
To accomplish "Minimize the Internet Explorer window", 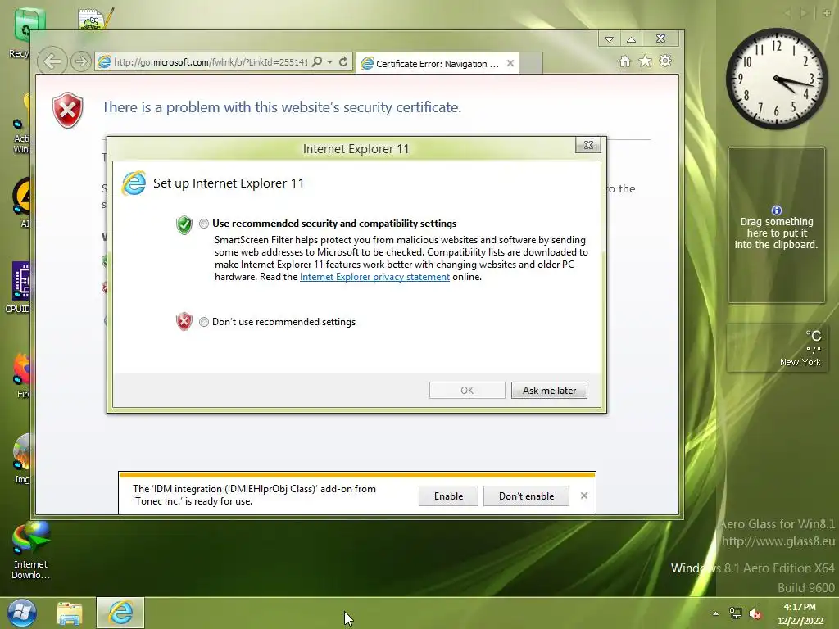I will pos(609,39).
